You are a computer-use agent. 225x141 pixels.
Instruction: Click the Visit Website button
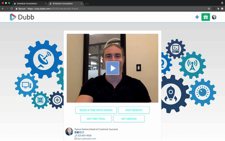coord(134,110)
